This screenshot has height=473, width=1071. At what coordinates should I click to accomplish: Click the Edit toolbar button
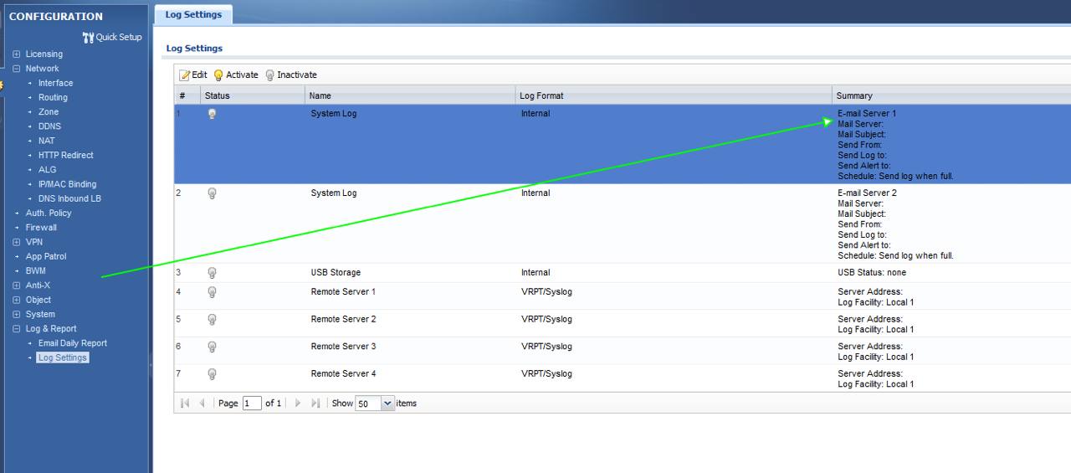(x=193, y=75)
